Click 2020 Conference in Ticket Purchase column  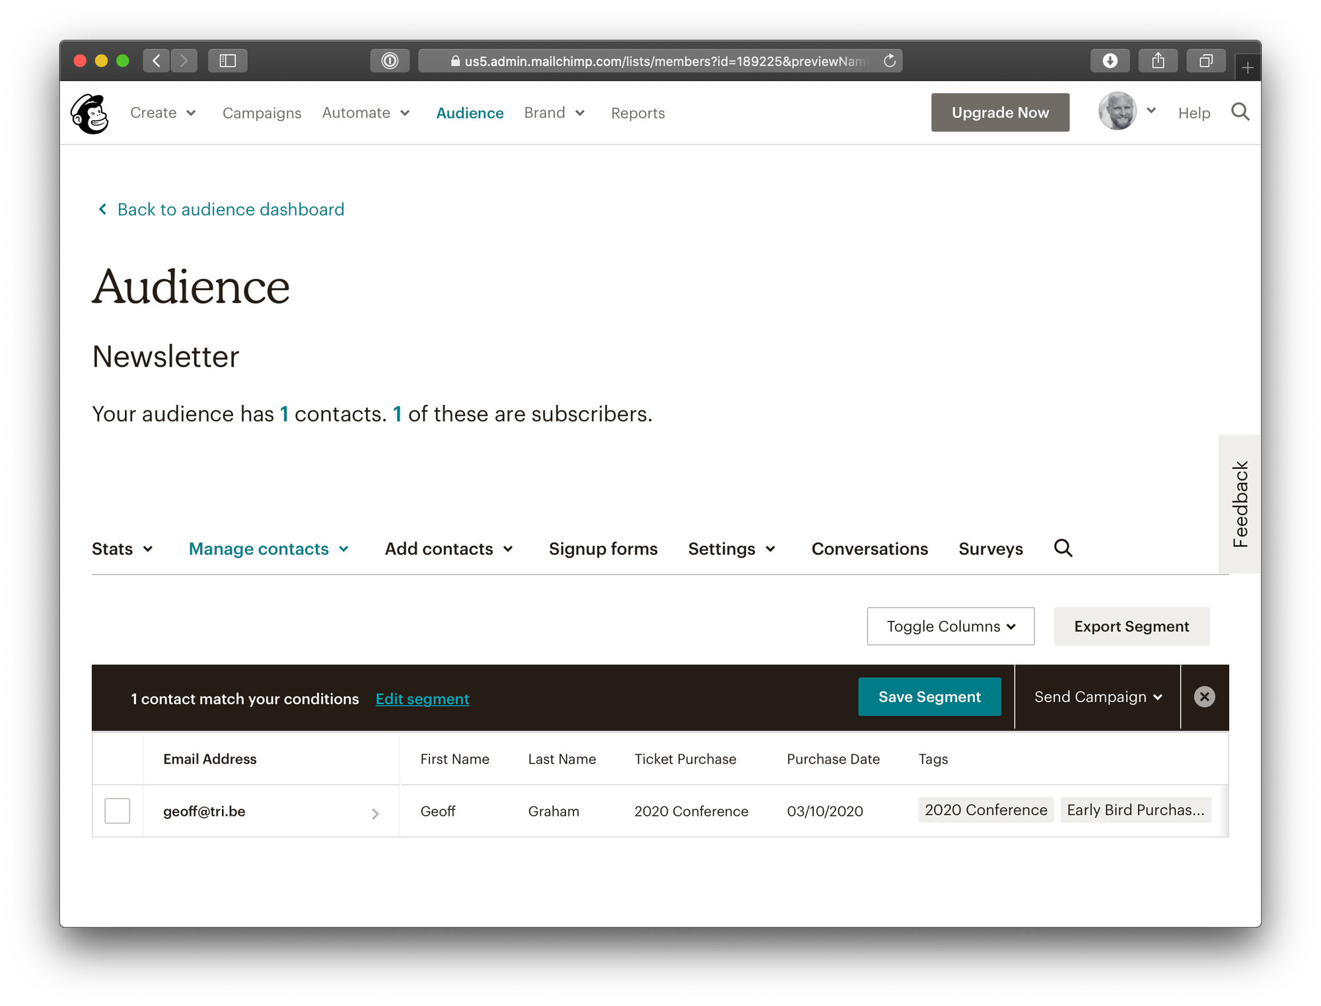[691, 811]
